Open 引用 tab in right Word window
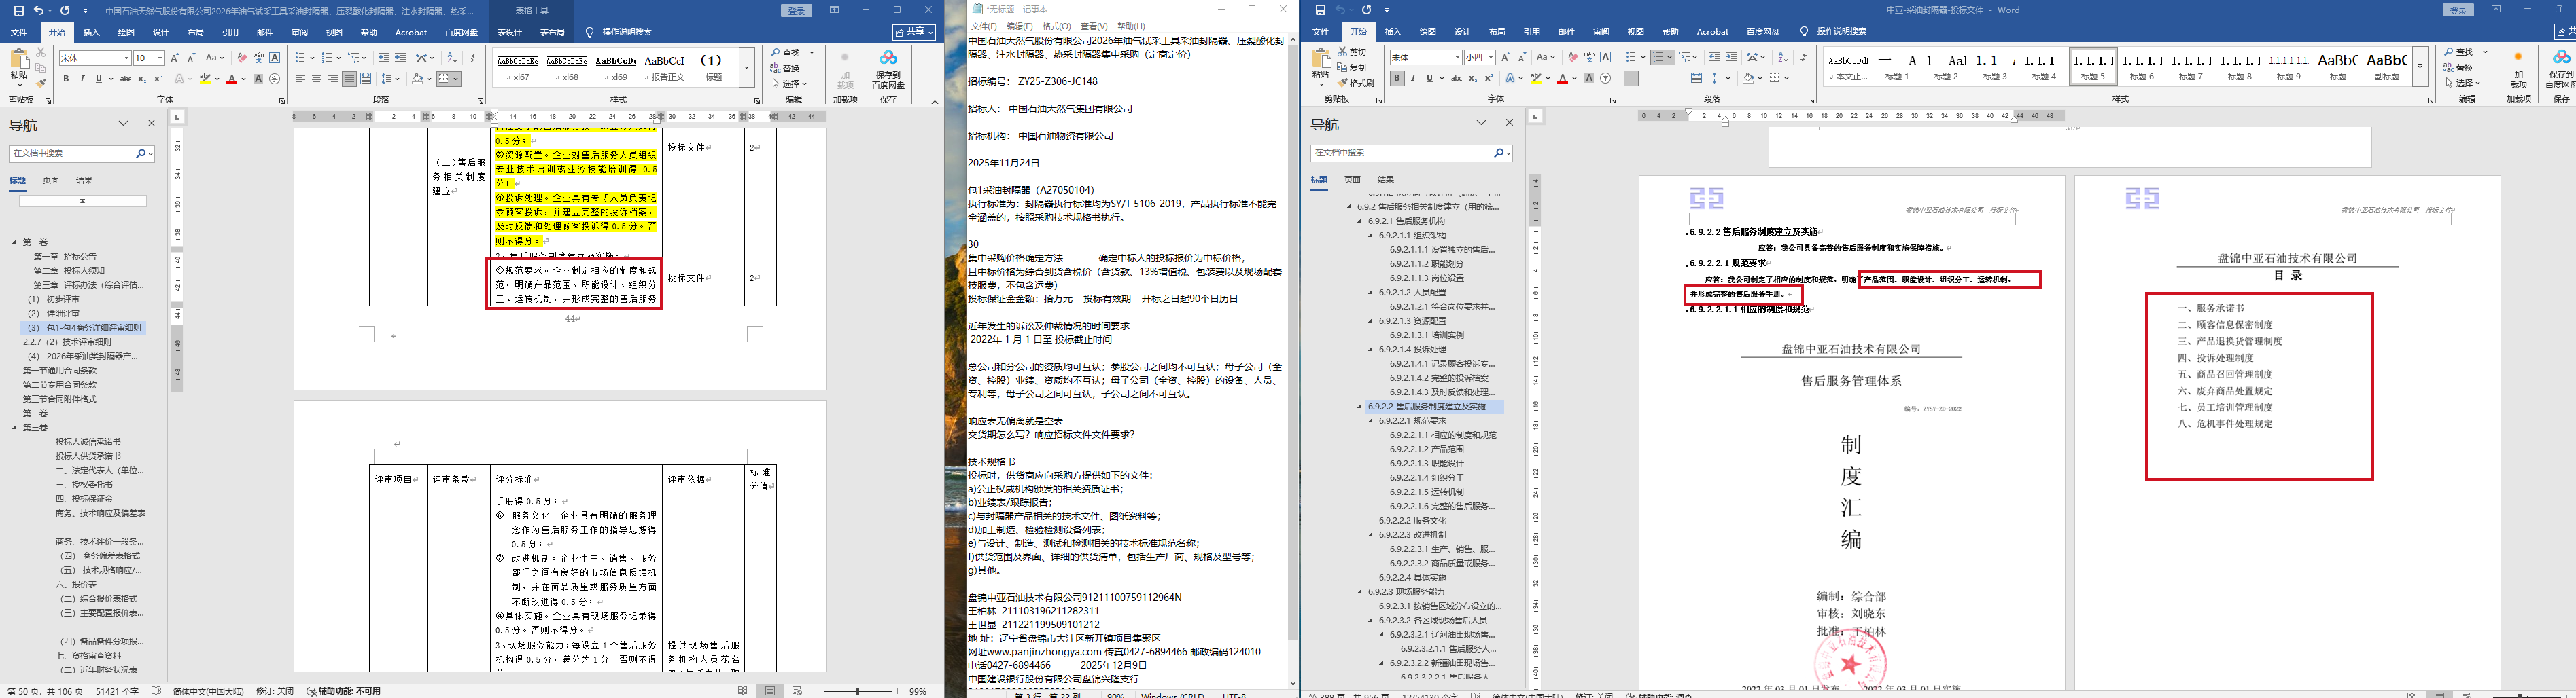Image resolution: width=2576 pixels, height=698 pixels. (x=1531, y=32)
